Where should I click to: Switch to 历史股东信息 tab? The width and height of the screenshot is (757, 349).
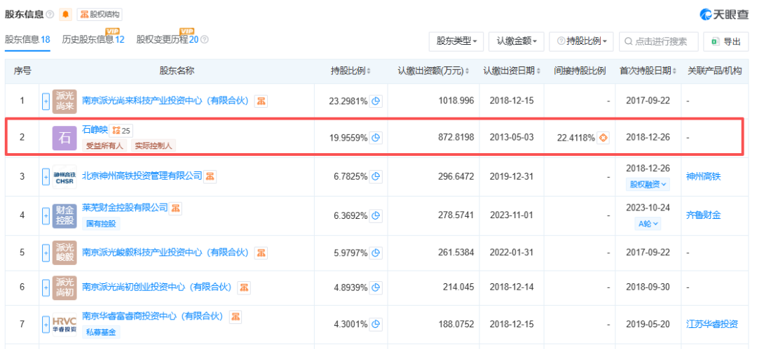pos(93,40)
